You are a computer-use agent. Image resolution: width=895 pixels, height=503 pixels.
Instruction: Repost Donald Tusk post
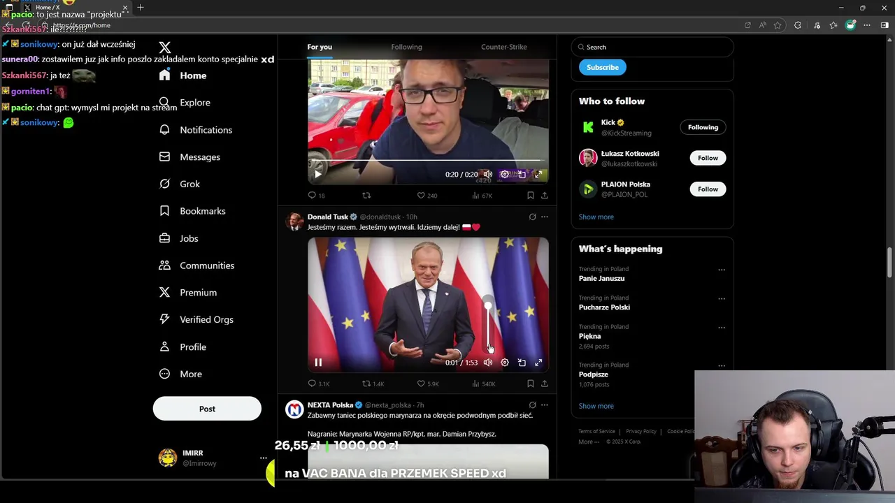pos(373,384)
